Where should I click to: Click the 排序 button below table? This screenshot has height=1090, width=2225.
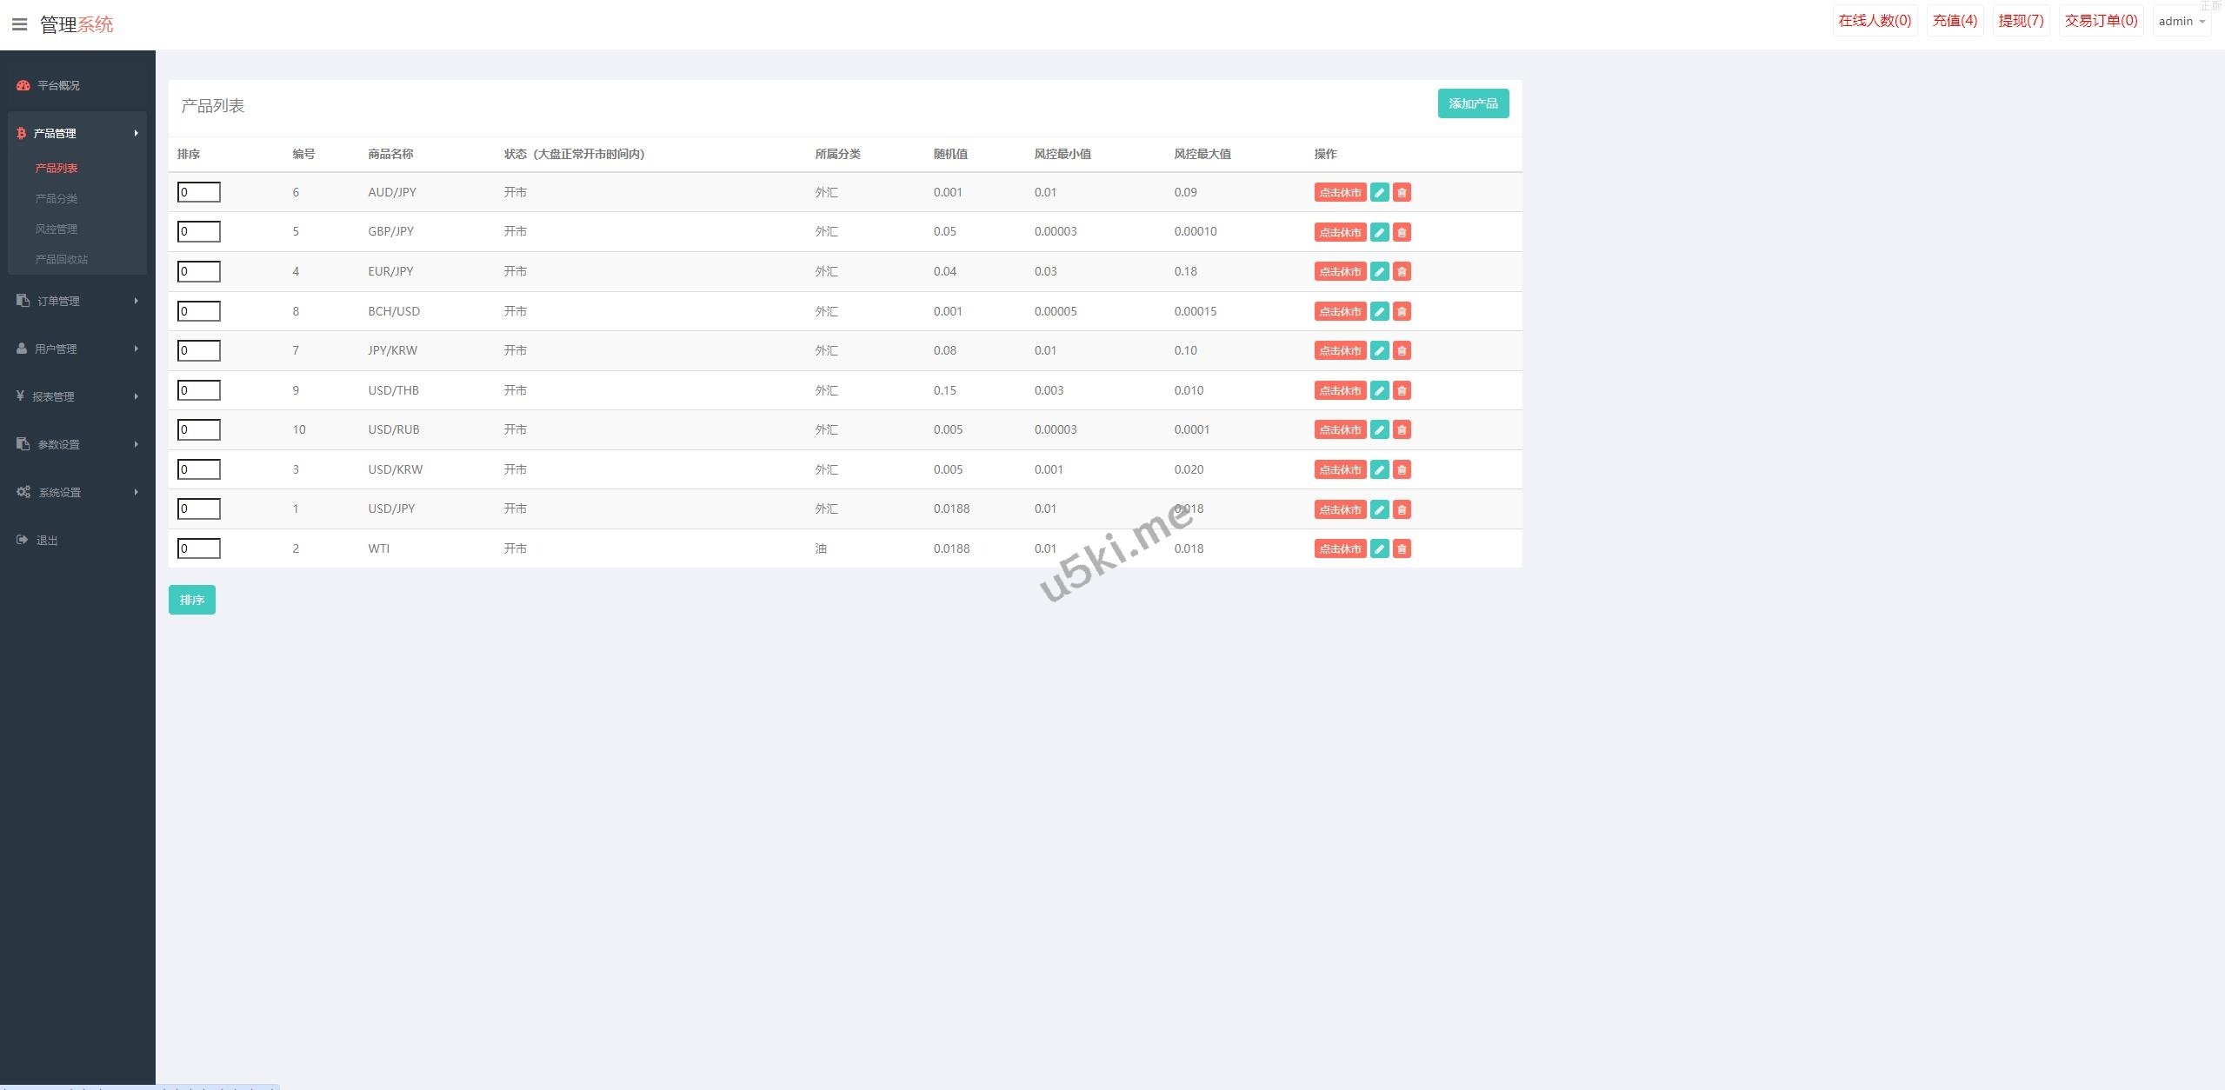(x=191, y=600)
